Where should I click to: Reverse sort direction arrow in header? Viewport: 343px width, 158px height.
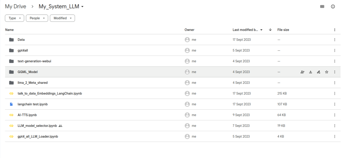[270, 30]
